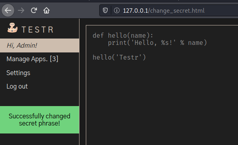
Task: Reload the current page
Action: (34, 10)
